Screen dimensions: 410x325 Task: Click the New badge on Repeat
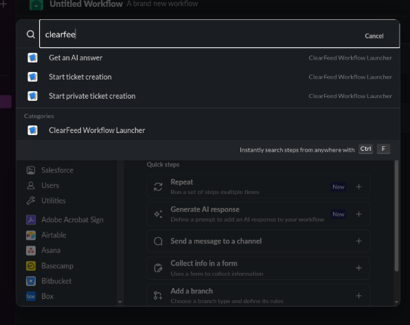click(x=339, y=187)
